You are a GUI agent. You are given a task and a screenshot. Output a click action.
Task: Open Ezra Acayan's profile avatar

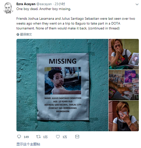click(x=8, y=8)
